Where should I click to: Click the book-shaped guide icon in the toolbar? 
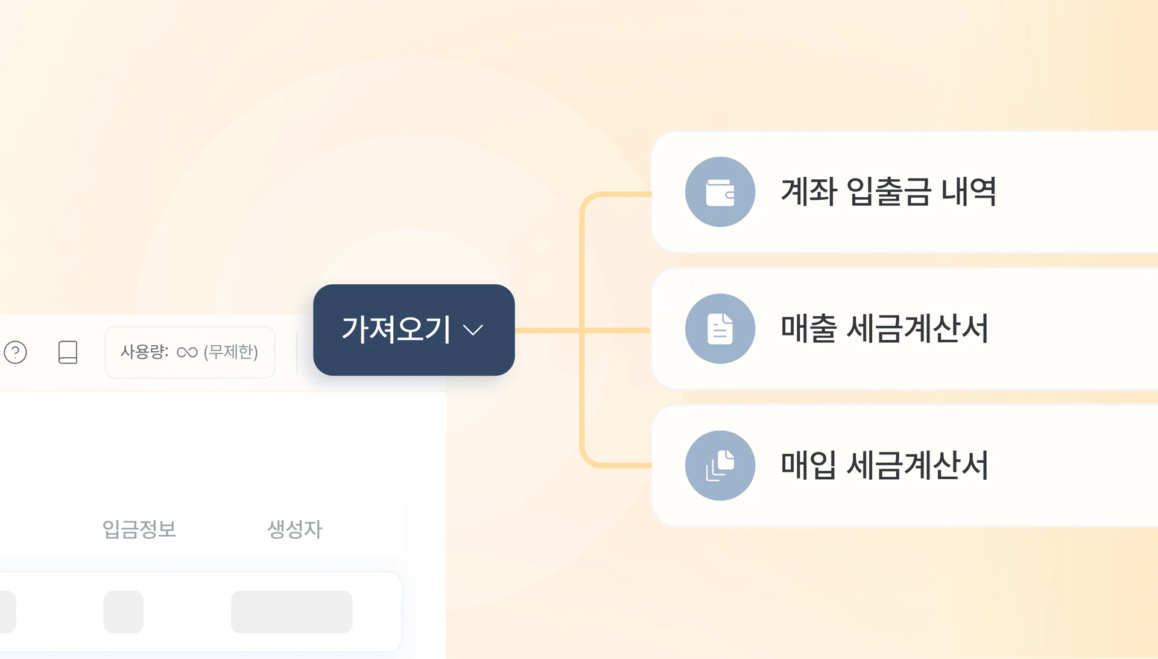tap(68, 353)
